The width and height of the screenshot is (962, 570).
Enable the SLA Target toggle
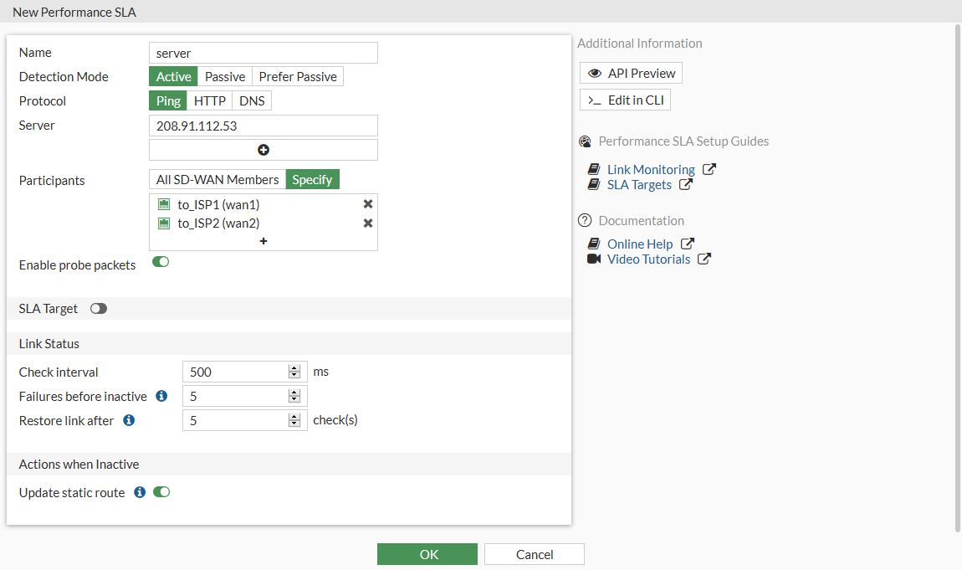tap(98, 308)
